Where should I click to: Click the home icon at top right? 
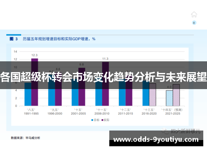[x=194, y=15]
